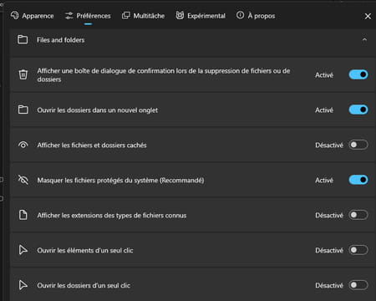Click the Multitâche windows icon
The width and height of the screenshot is (376, 301).
pyautogui.click(x=126, y=16)
